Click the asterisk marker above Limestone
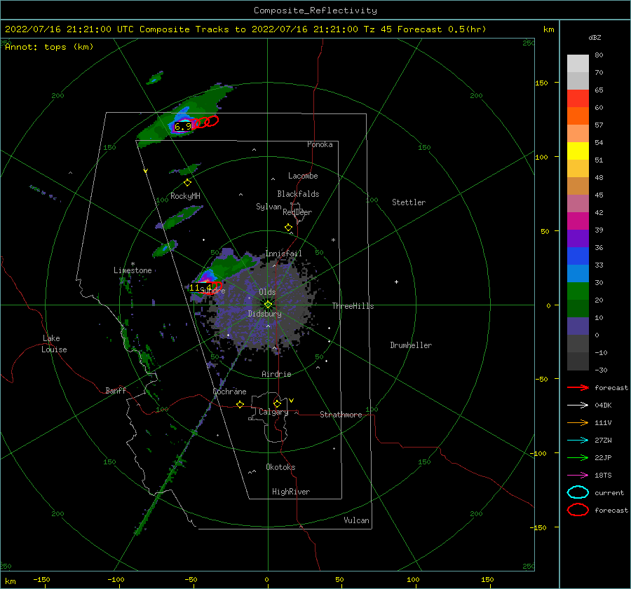This screenshot has width=631, height=589. point(133,264)
